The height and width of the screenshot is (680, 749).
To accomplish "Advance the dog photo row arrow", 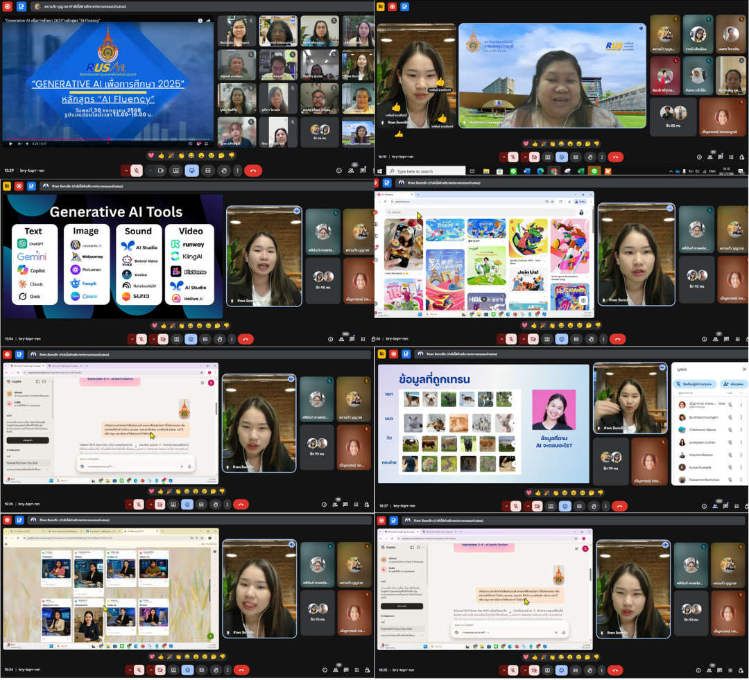I will point(510,399).
